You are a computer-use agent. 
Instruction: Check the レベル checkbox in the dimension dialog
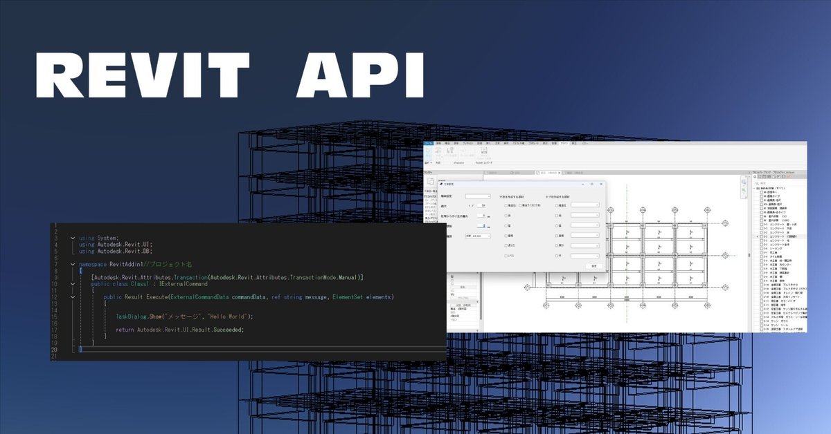coord(506,255)
